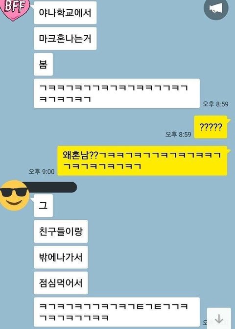Viewport: 235px width, 329px height.
Task: Tap the bottom laughing message containing ㅌ characters
Action: click(117, 312)
